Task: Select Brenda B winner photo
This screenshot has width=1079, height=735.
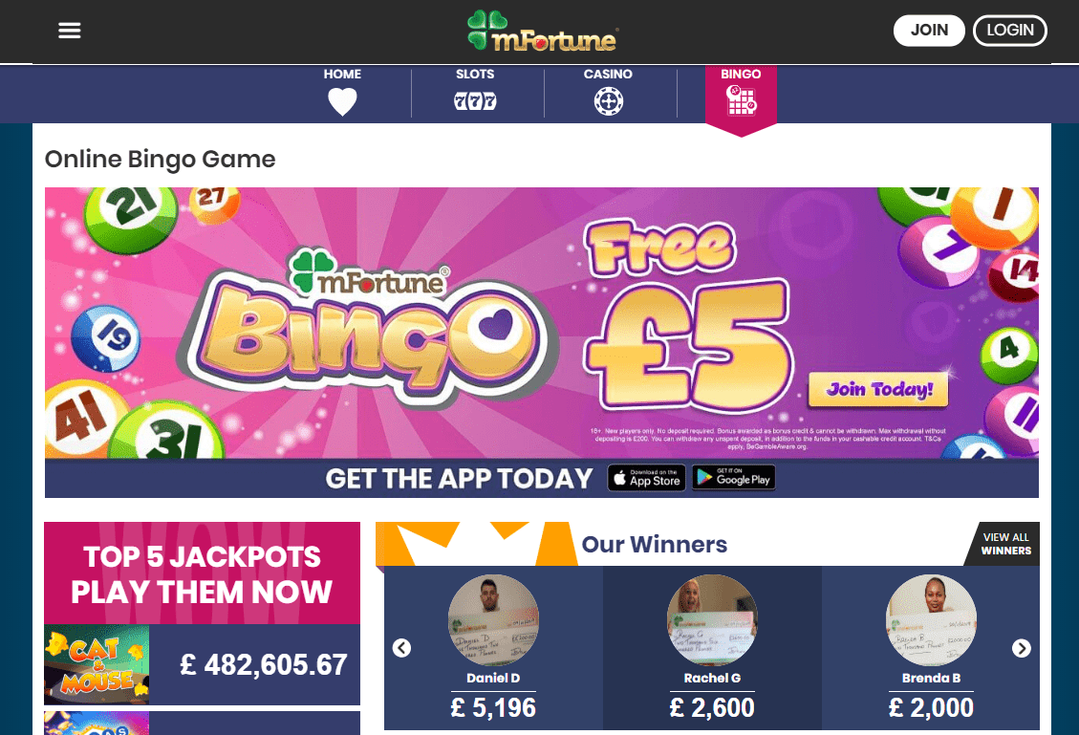Action: tap(931, 620)
